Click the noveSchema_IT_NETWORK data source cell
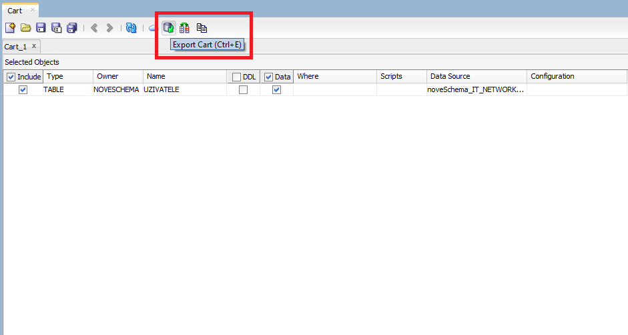The width and height of the screenshot is (628, 335). 477,89
